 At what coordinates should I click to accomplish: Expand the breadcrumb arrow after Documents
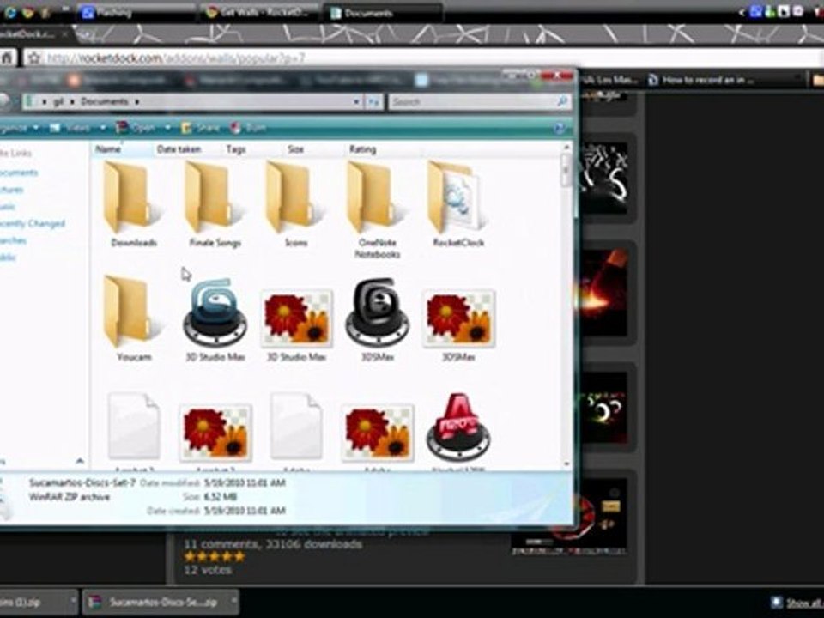coord(137,101)
